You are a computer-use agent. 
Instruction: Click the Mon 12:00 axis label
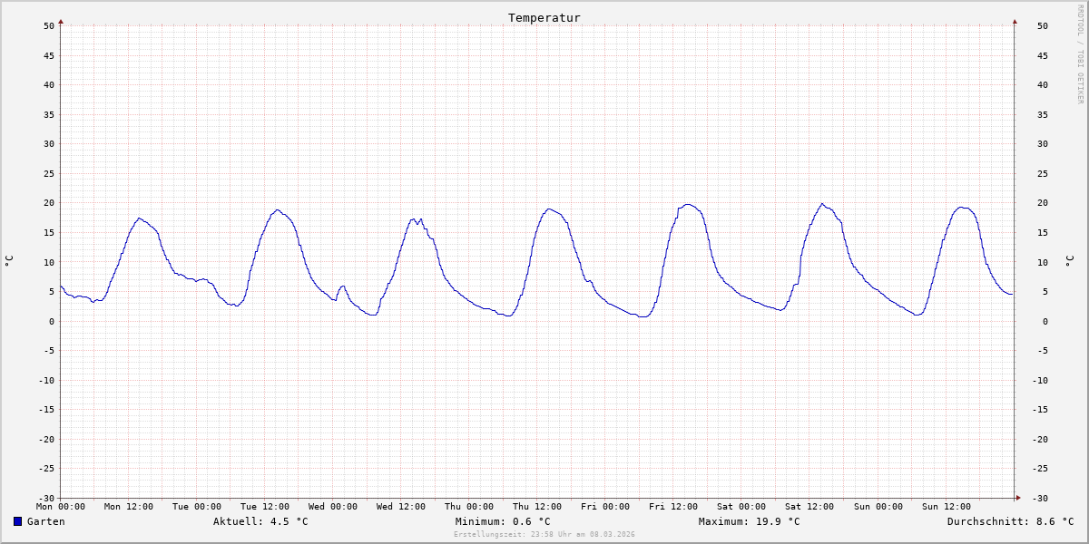(129, 507)
